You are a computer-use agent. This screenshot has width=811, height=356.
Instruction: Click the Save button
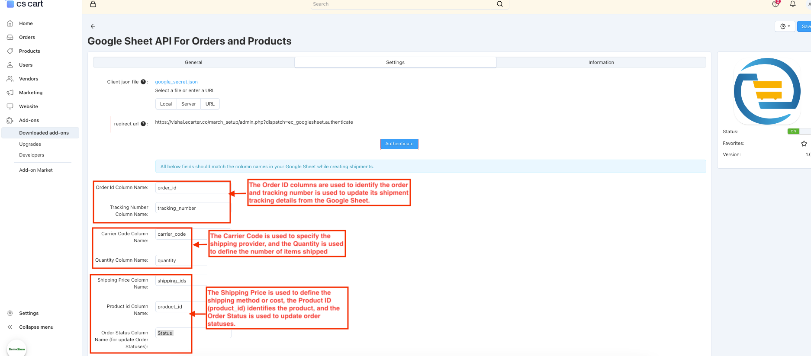pyautogui.click(x=804, y=26)
